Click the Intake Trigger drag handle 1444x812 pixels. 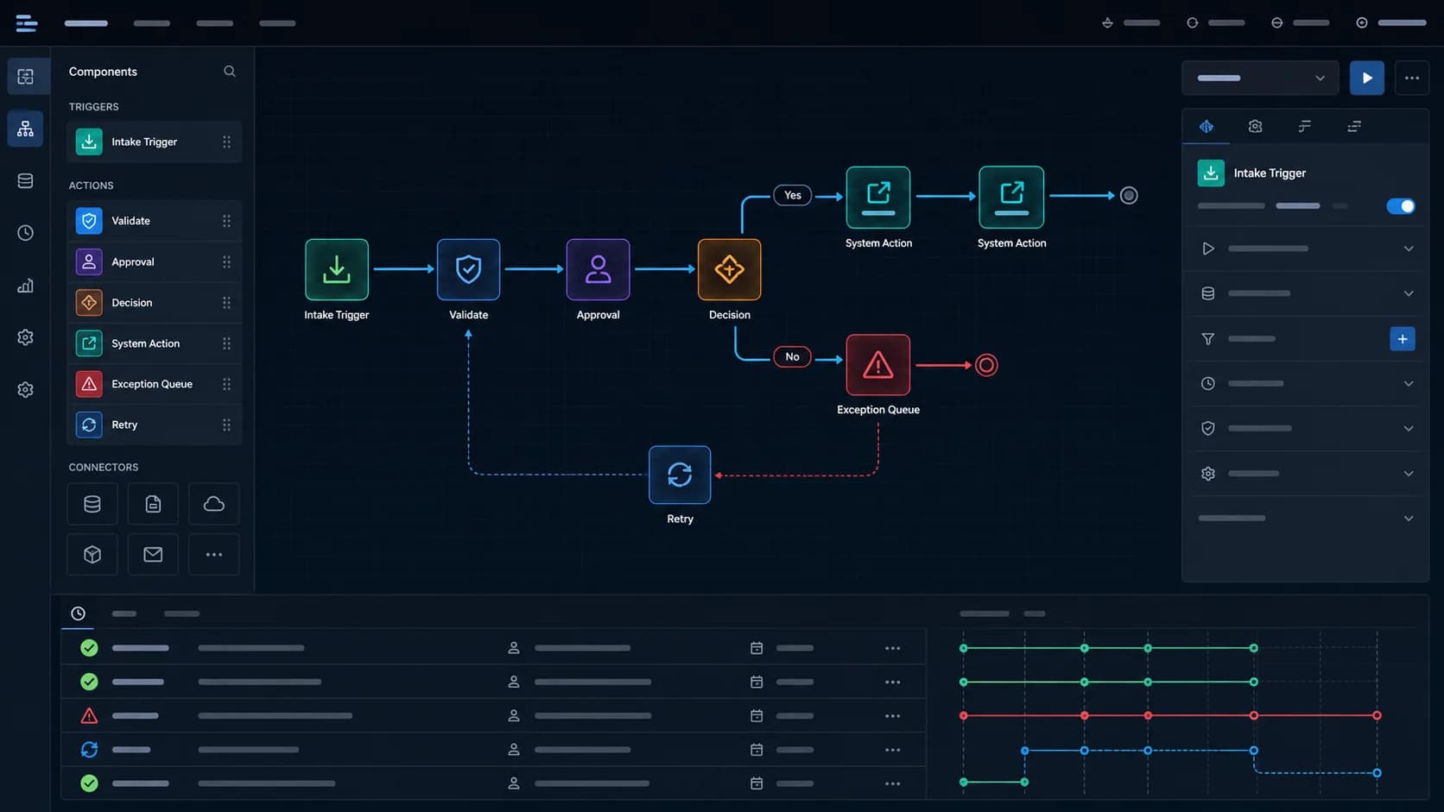pos(226,142)
